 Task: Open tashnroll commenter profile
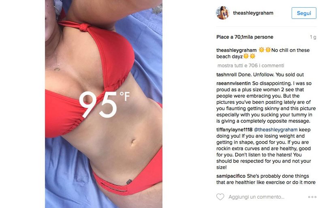point(226,75)
